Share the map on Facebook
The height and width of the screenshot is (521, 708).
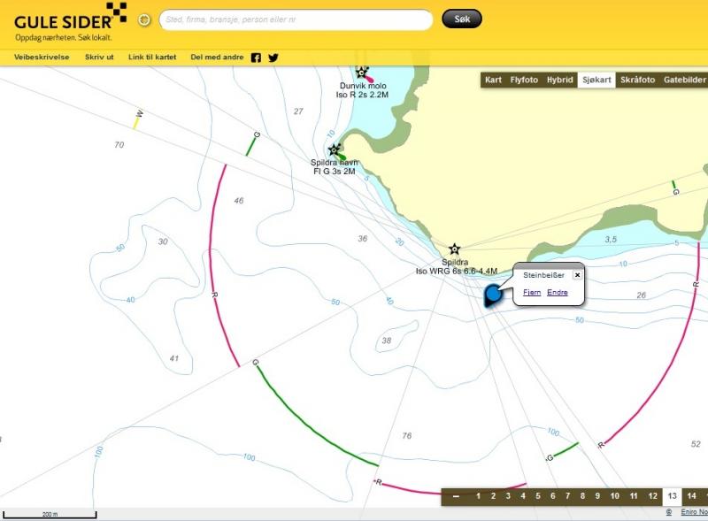pos(256,57)
